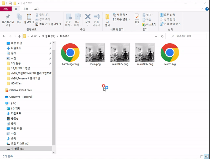Select 새 볼륨 (D:) in sidebar
The image size is (210, 159).
tap(26, 149)
